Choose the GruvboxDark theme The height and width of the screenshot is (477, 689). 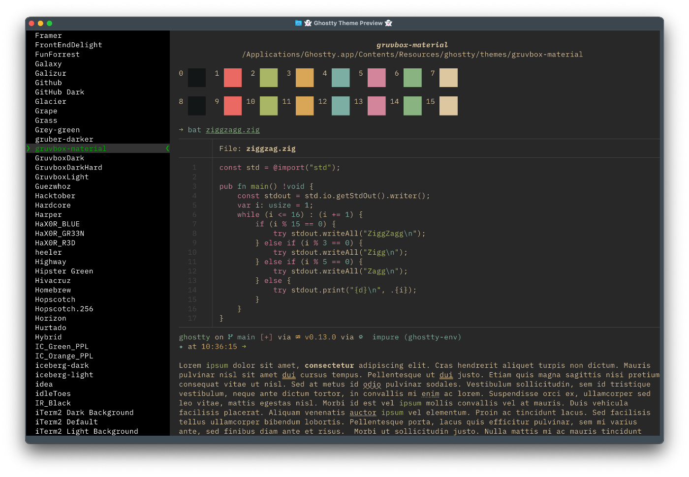[x=60, y=158]
